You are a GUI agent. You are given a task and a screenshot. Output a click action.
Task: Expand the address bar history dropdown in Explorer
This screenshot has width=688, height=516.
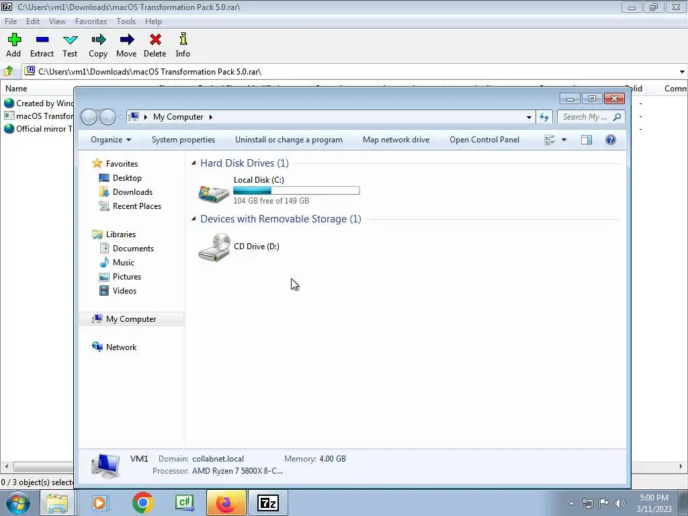529,117
